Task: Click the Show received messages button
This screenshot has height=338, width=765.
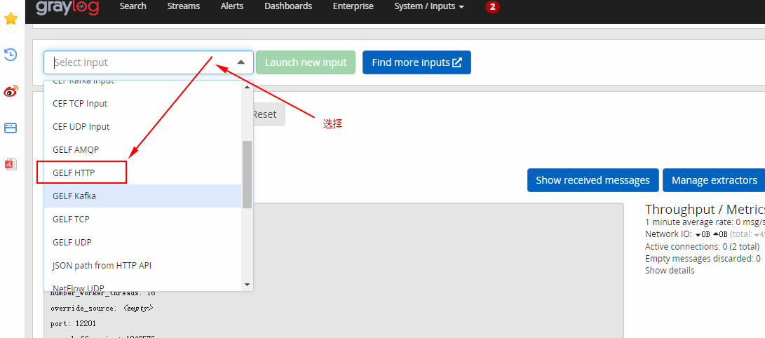Action: tap(593, 180)
